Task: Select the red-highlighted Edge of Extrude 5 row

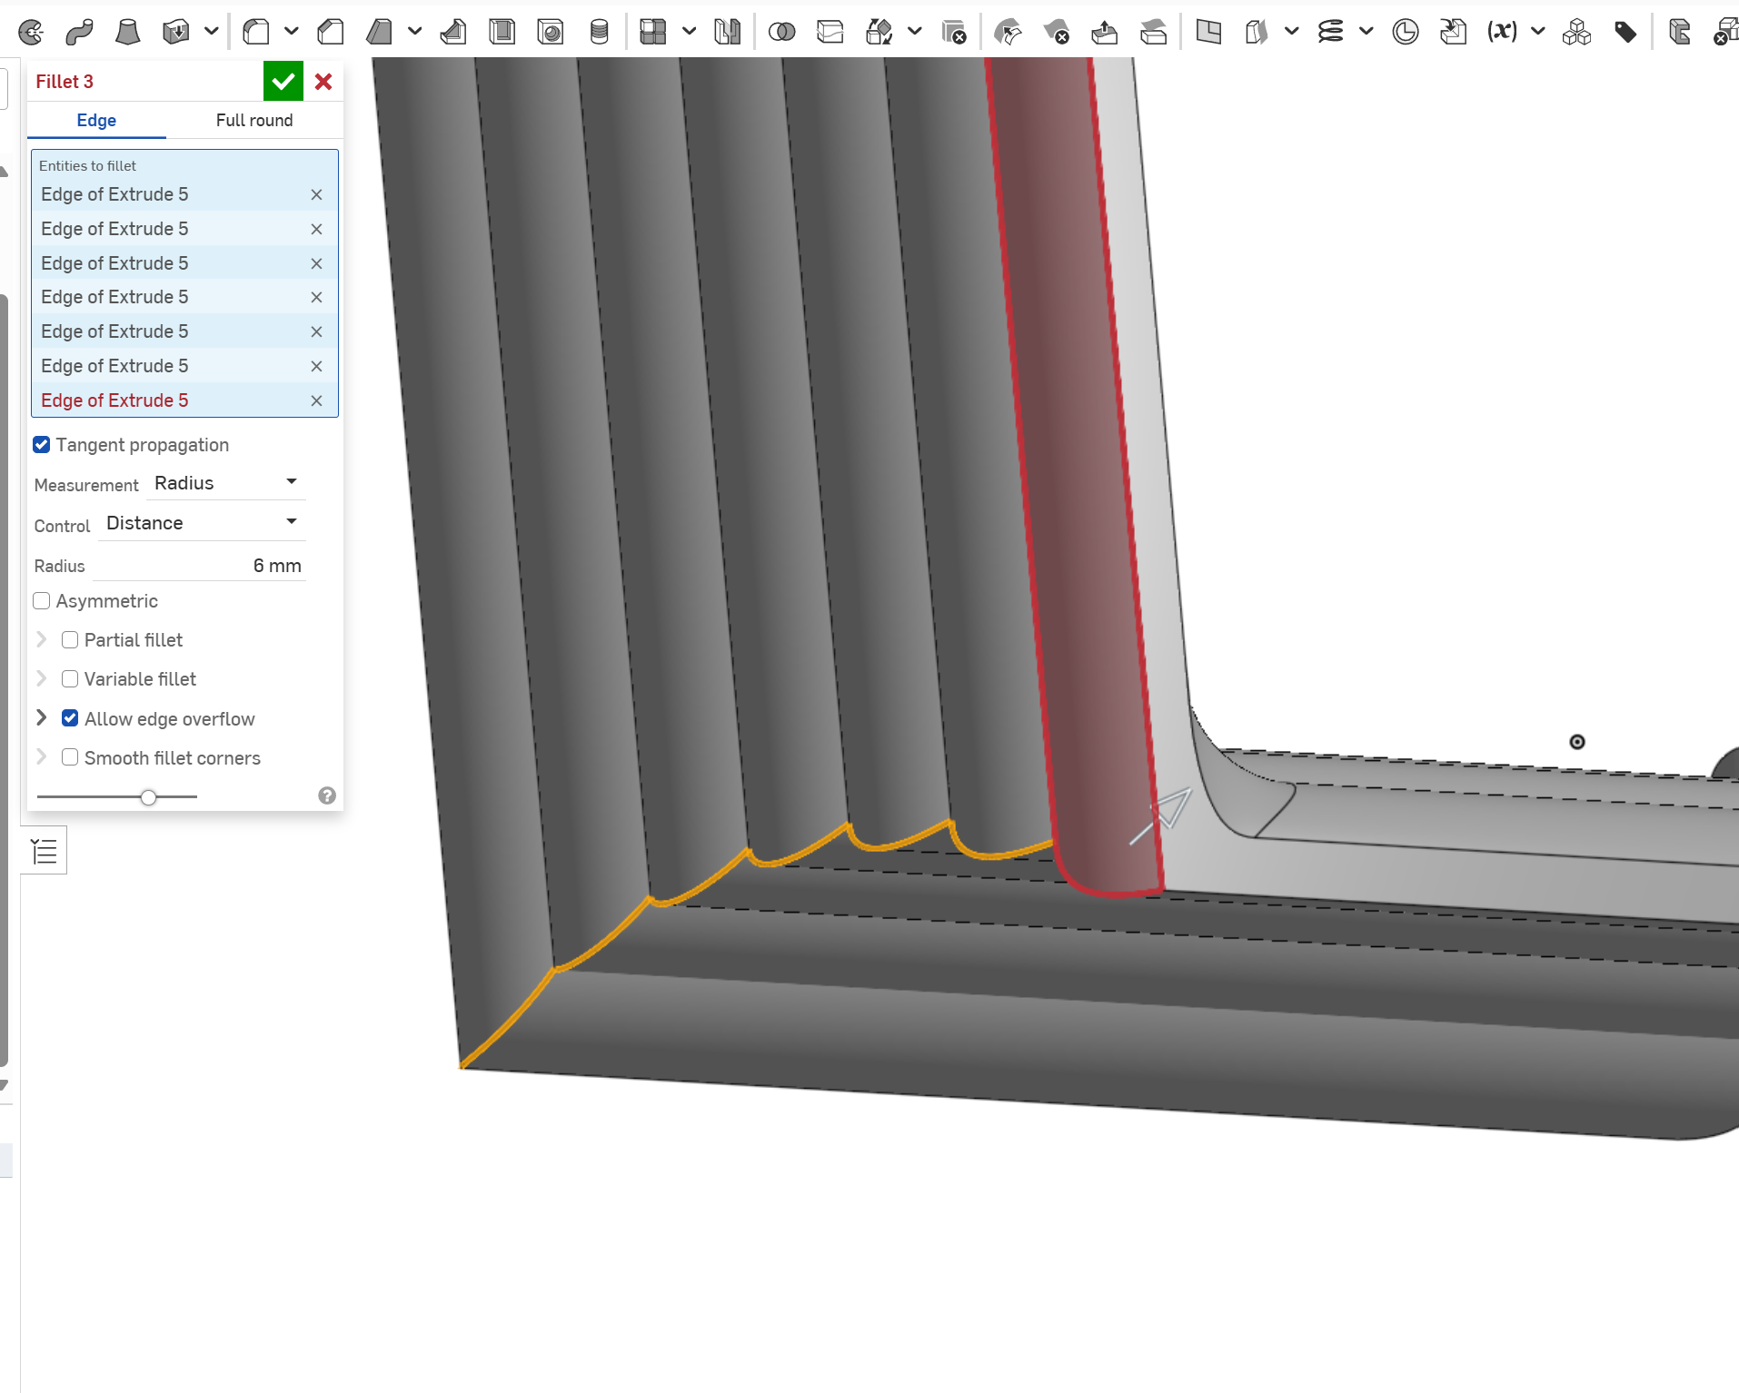Action: (184, 400)
